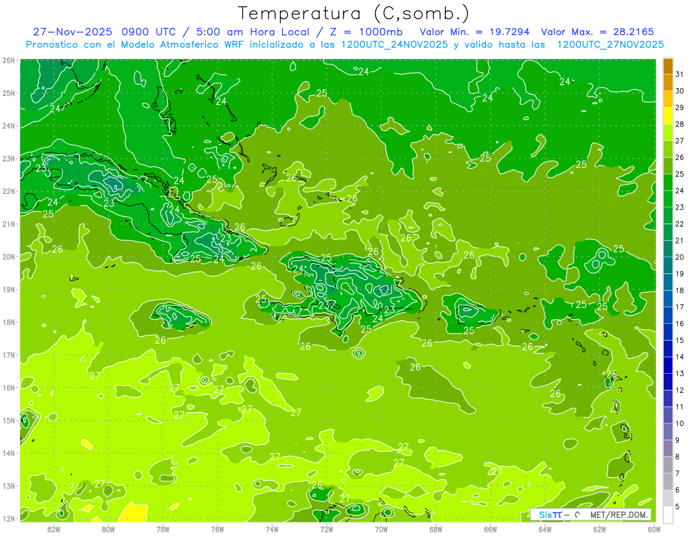
Task: Click the 29 value on the color scale
Action: [680, 107]
